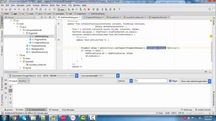Viewport: 216px width, 121px height.
Task: Click the Cut scissors icon
Action: [x=24, y=9]
